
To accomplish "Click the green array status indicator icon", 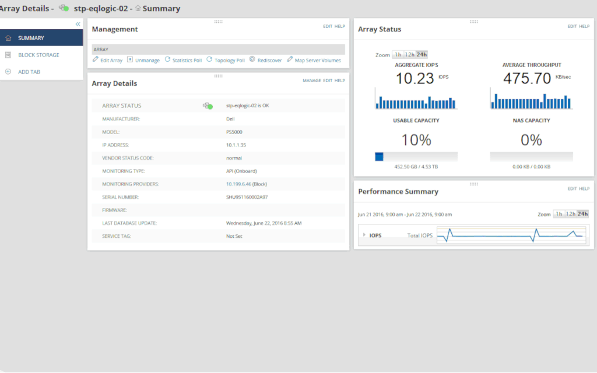I will pos(207,105).
